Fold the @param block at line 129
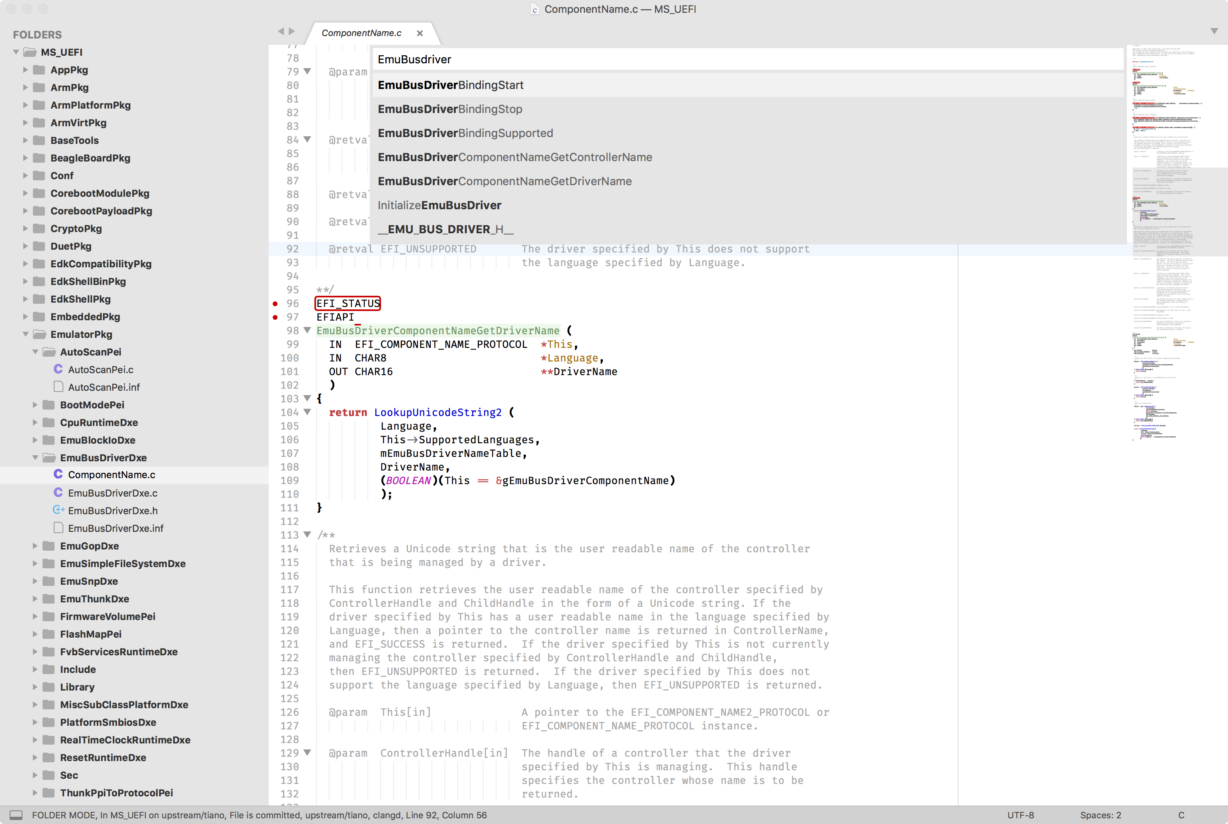Screen dimensions: 1228x824 [x=308, y=753]
